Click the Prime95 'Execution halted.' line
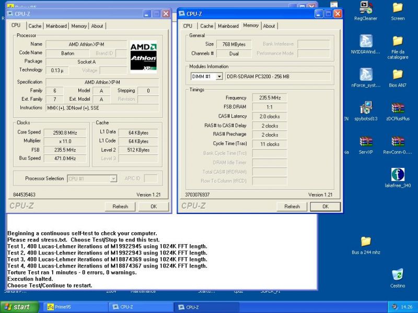Image resolution: width=418 pixels, height=313 pixels. pos(30,279)
